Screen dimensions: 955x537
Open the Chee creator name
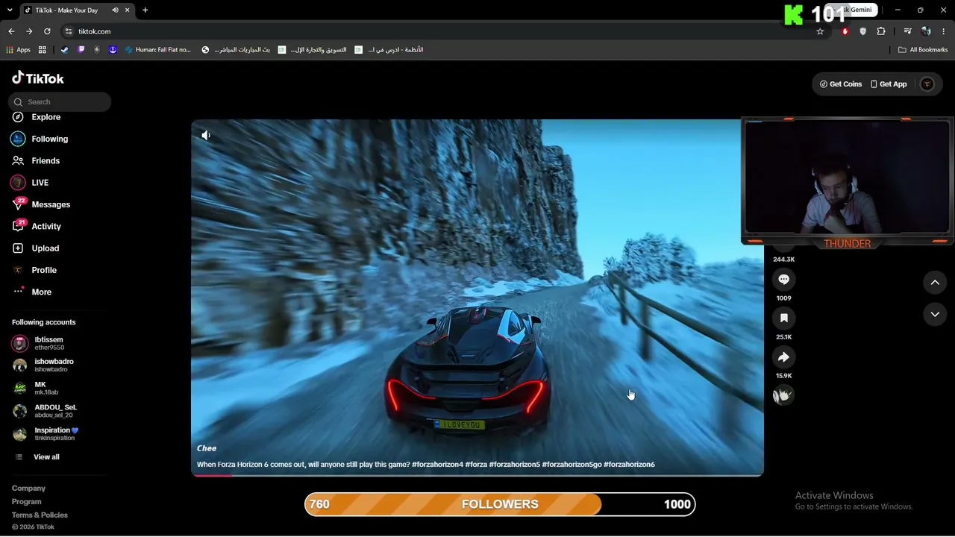(x=207, y=448)
